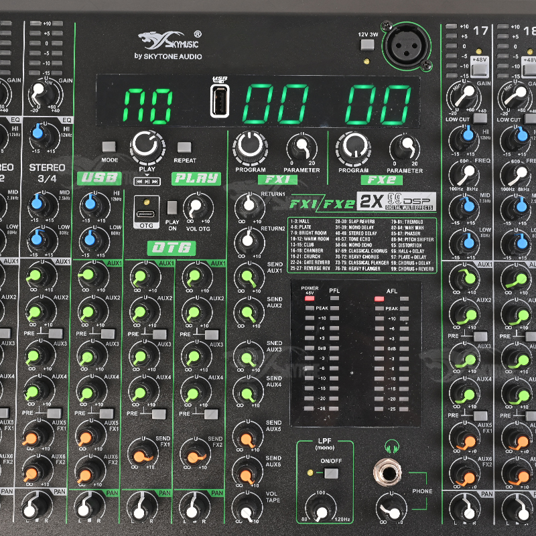The width and height of the screenshot is (536, 536).
Task: Click the 12V lamp XLR socket
Action: tap(407, 43)
